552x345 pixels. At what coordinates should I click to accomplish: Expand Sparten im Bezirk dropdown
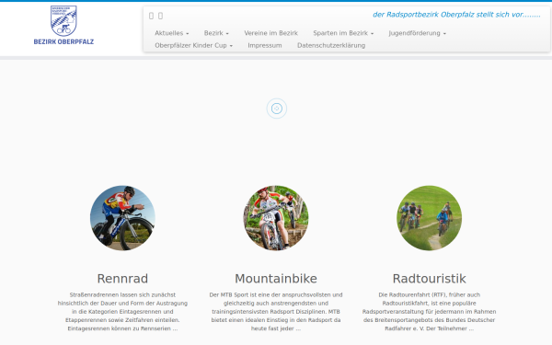coord(343,33)
